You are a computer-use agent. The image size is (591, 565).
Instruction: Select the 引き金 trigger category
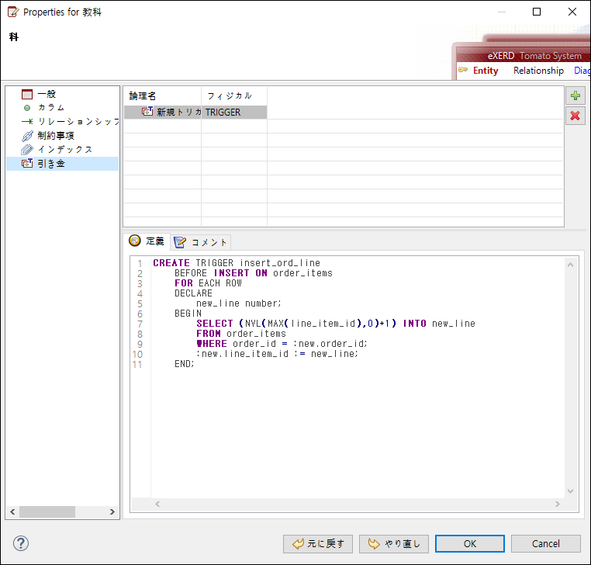[63, 164]
